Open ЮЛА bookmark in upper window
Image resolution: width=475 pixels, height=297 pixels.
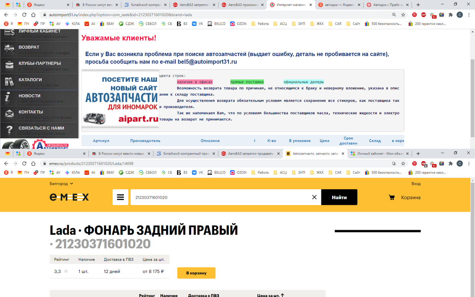coord(72,23)
